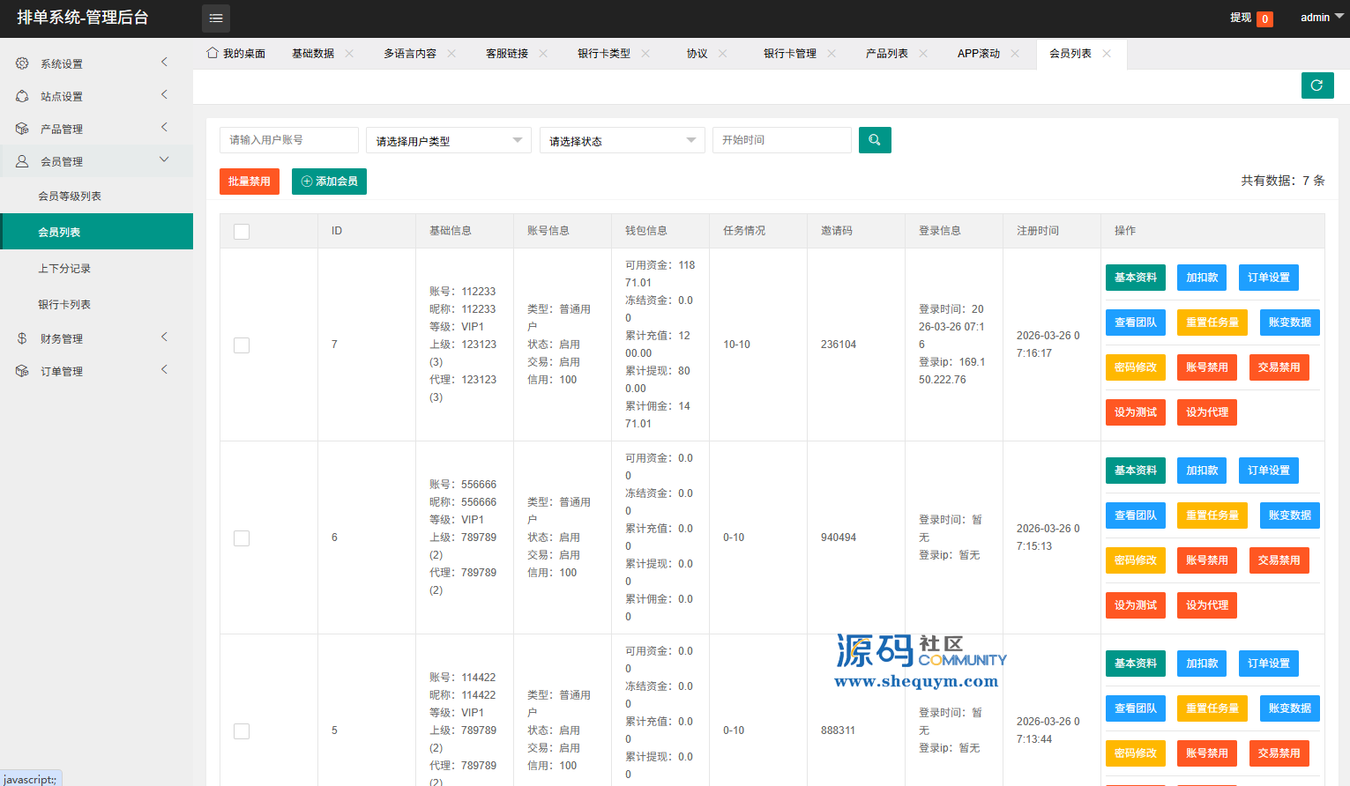
Task: Open the 请选择用户类型 dropdown
Action: pyautogui.click(x=448, y=141)
